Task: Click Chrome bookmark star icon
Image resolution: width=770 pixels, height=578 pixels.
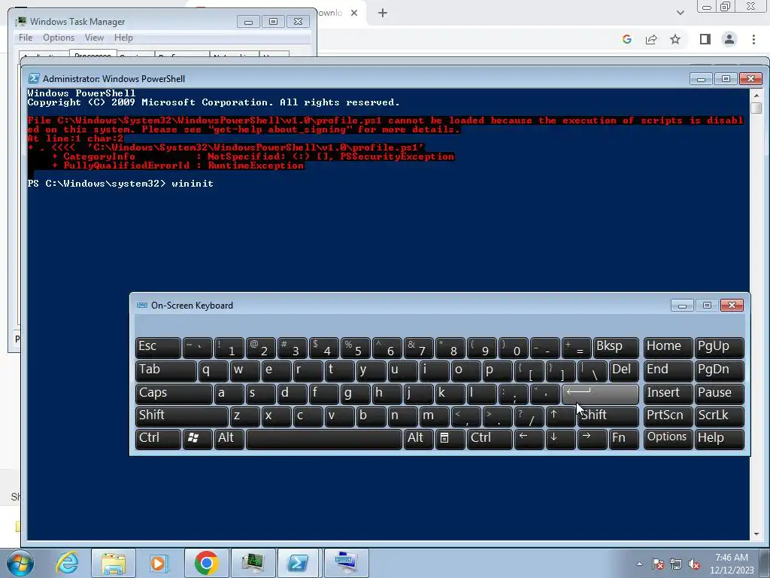Action: pyautogui.click(x=675, y=39)
